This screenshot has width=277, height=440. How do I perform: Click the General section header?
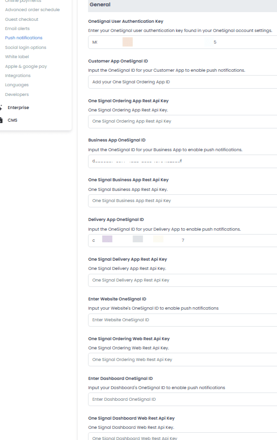click(183, 5)
